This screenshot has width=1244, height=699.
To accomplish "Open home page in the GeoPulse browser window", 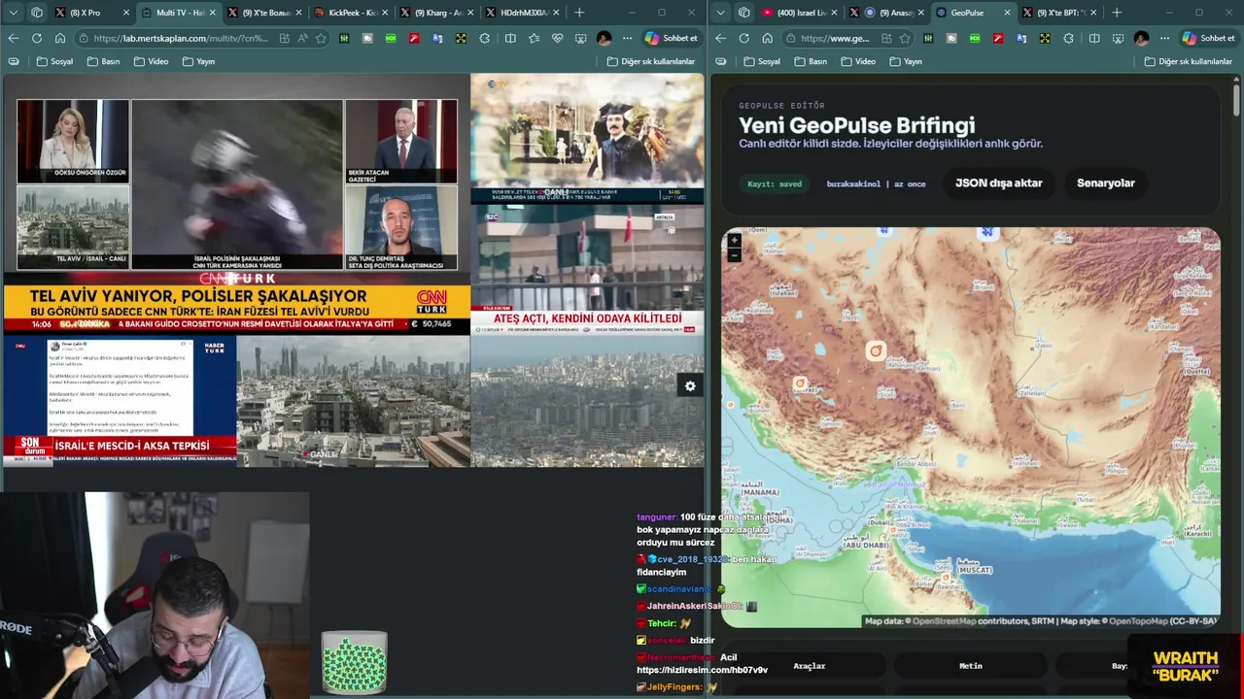I will pyautogui.click(x=768, y=38).
